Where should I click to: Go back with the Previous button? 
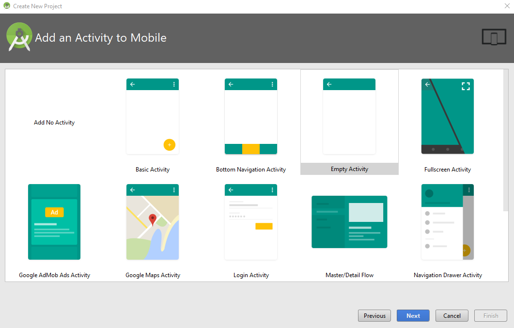pyautogui.click(x=374, y=315)
